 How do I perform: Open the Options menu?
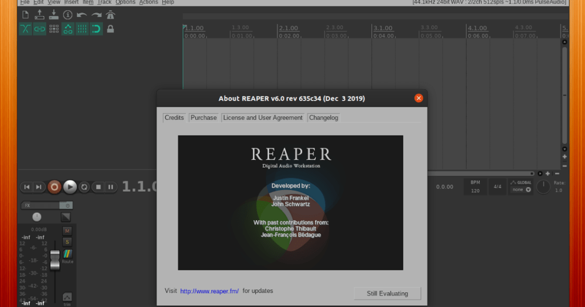pyautogui.click(x=125, y=2)
